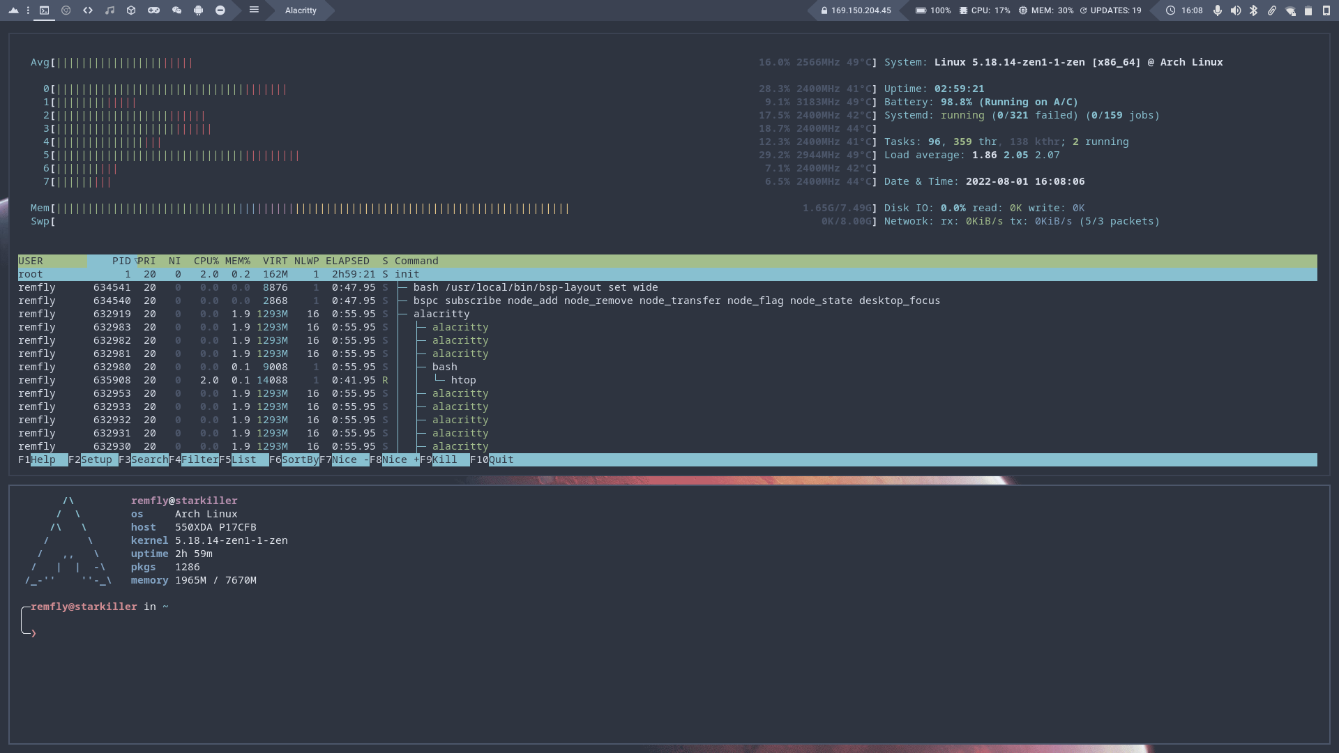
Task: Sort processes by the PID column header
Action: click(x=121, y=261)
